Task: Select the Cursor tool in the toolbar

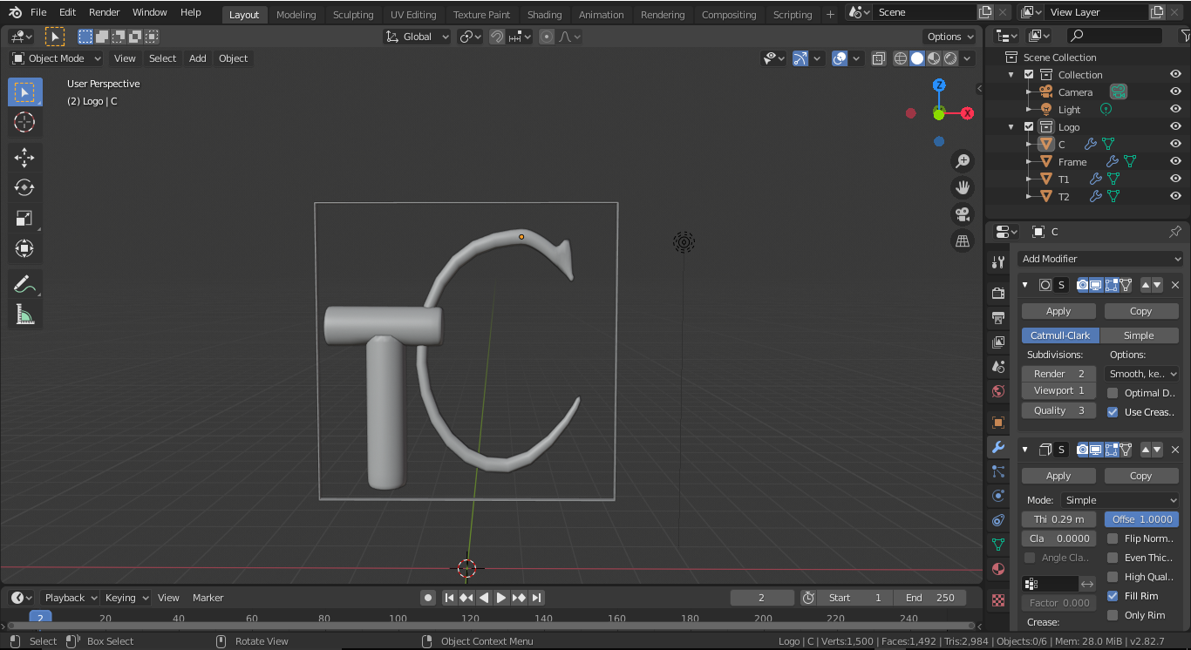Action: pos(24,122)
